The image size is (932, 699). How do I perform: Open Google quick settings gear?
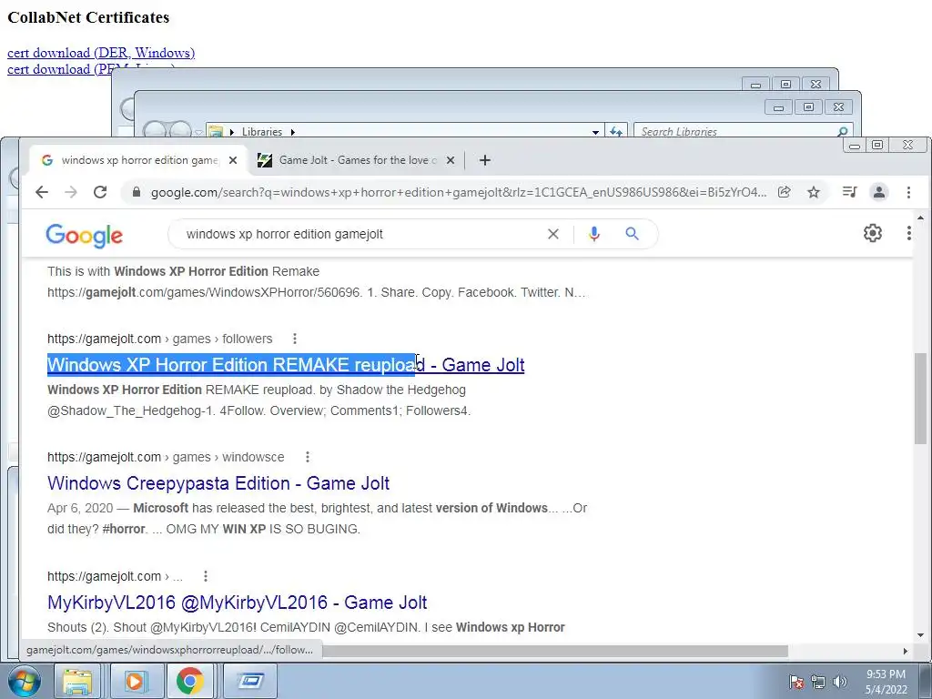pyautogui.click(x=873, y=233)
